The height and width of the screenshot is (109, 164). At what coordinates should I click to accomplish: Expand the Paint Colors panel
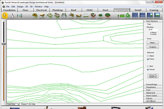pos(153,96)
